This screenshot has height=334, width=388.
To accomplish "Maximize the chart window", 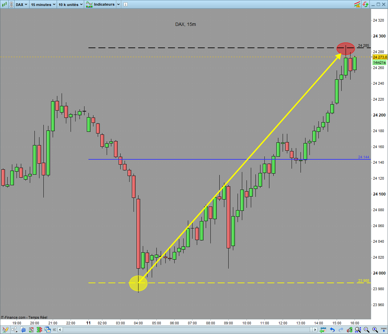I will tap(378, 4).
